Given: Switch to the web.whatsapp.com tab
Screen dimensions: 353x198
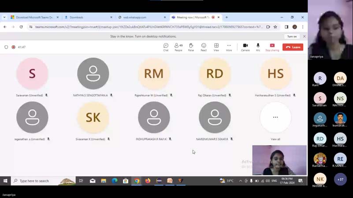Looking at the screenshot, I should 141,18.
